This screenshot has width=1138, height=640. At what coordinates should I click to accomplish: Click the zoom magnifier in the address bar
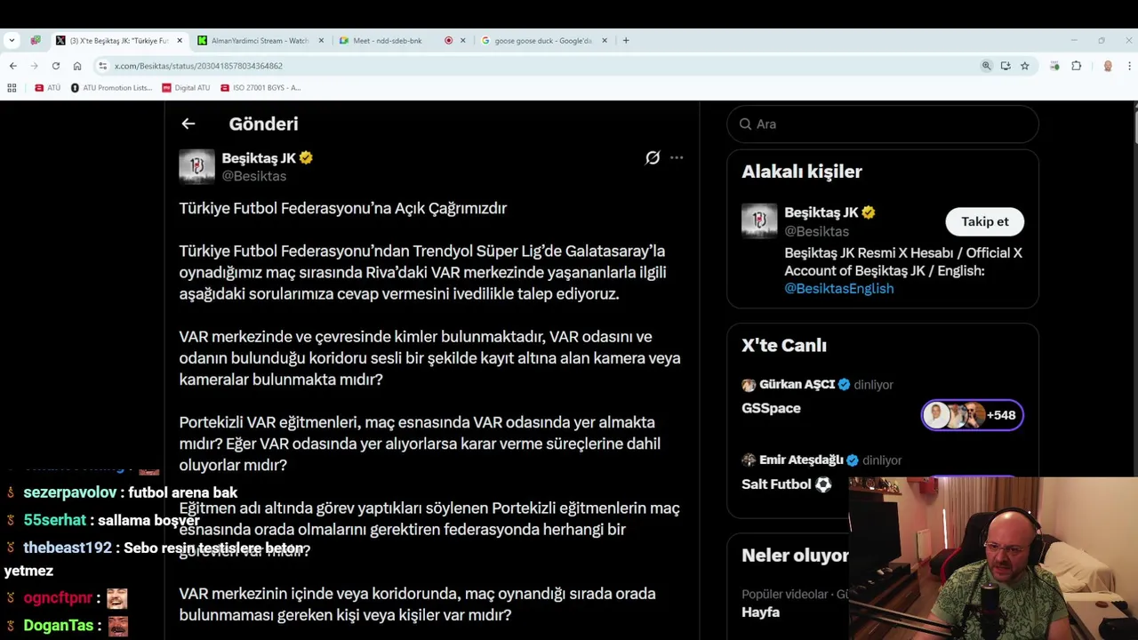986,66
